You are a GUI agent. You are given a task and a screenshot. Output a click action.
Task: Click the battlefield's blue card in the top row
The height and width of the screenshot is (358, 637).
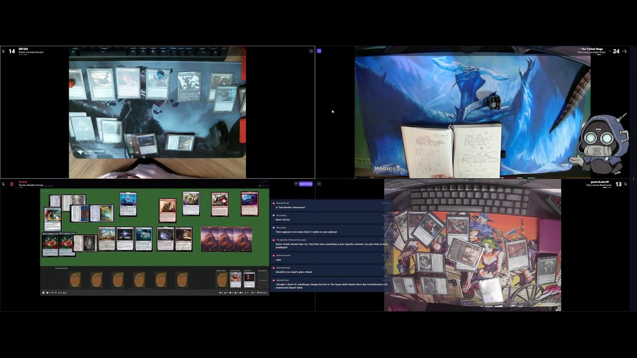pyautogui.click(x=128, y=204)
